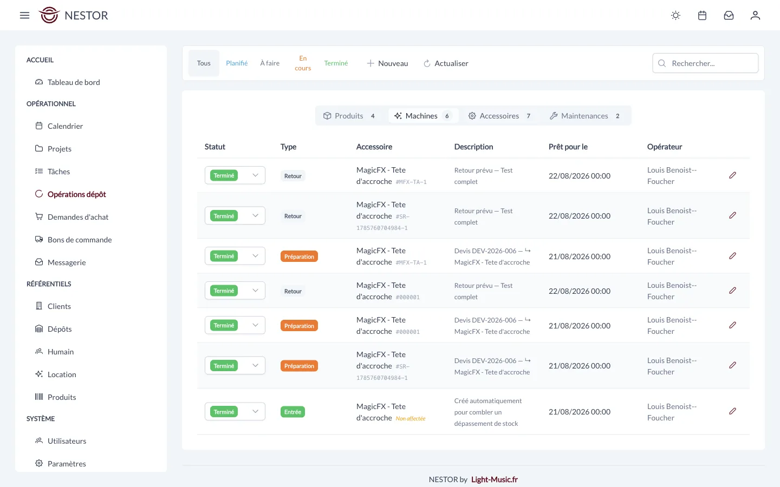
Task: Click the Tableau de bord icon
Action: (x=39, y=82)
